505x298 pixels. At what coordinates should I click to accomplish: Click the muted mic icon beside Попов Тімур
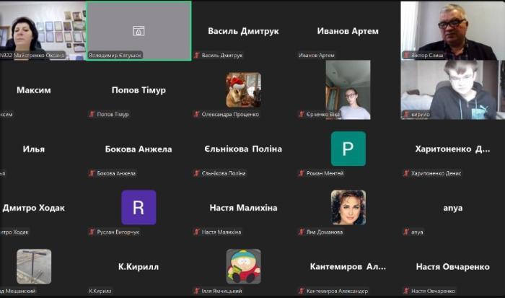[x=92, y=114]
